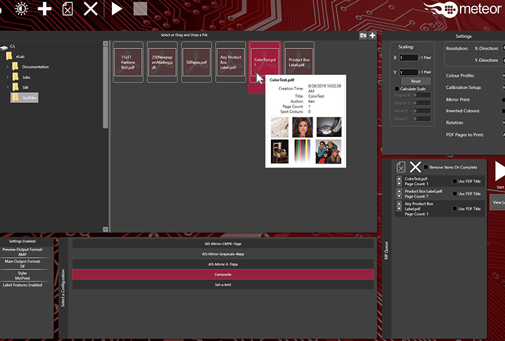Click the X scaling input field
This screenshot has height=341, width=505.
[x=409, y=58]
